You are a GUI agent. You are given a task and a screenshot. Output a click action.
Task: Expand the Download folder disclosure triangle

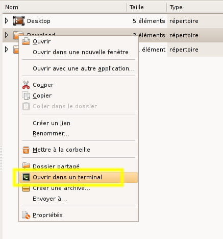(7, 35)
